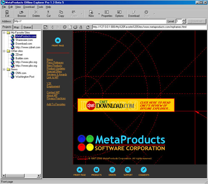Screen dimensions: 208x184
Task: Click the ORDERS cart icon
Action: [112, 170]
